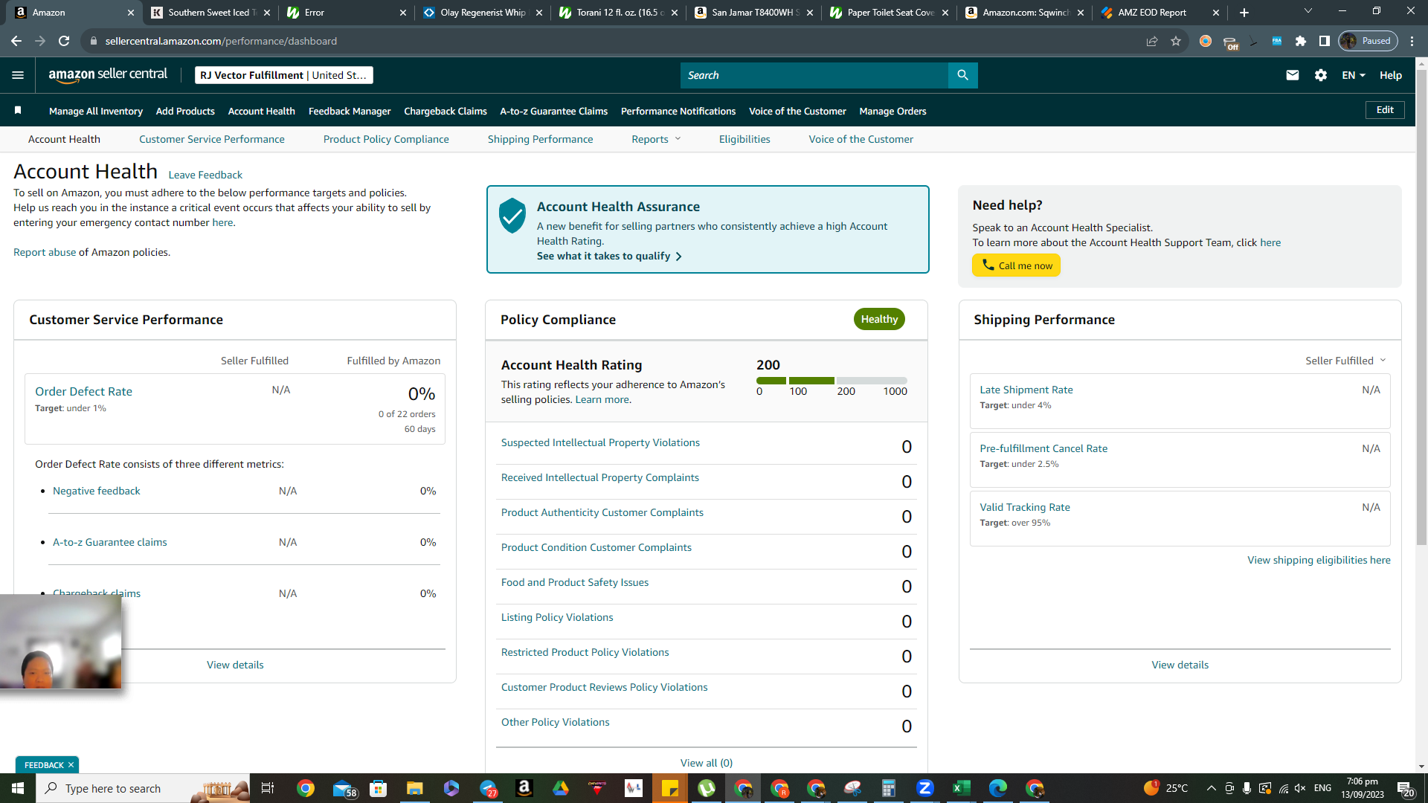This screenshot has width=1428, height=803.
Task: Click the page vertical scrollbar
Action: (x=1421, y=309)
